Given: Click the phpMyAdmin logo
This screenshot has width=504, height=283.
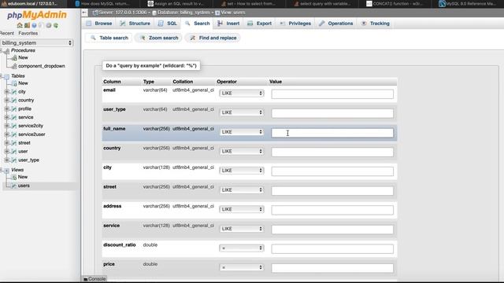Looking at the screenshot, I should 37,15.
